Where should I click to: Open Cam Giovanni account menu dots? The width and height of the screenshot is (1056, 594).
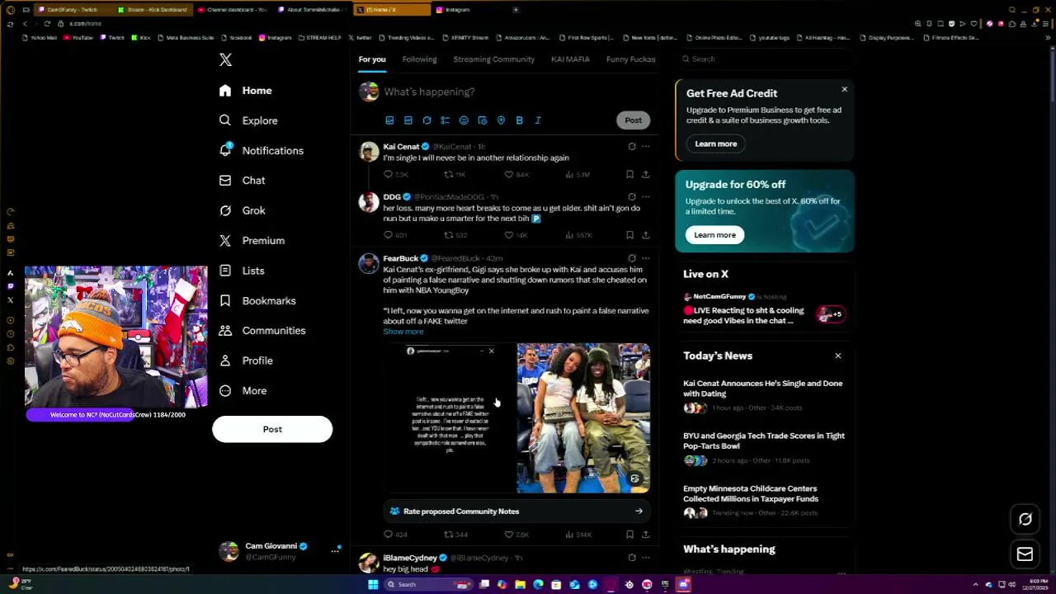(x=335, y=551)
